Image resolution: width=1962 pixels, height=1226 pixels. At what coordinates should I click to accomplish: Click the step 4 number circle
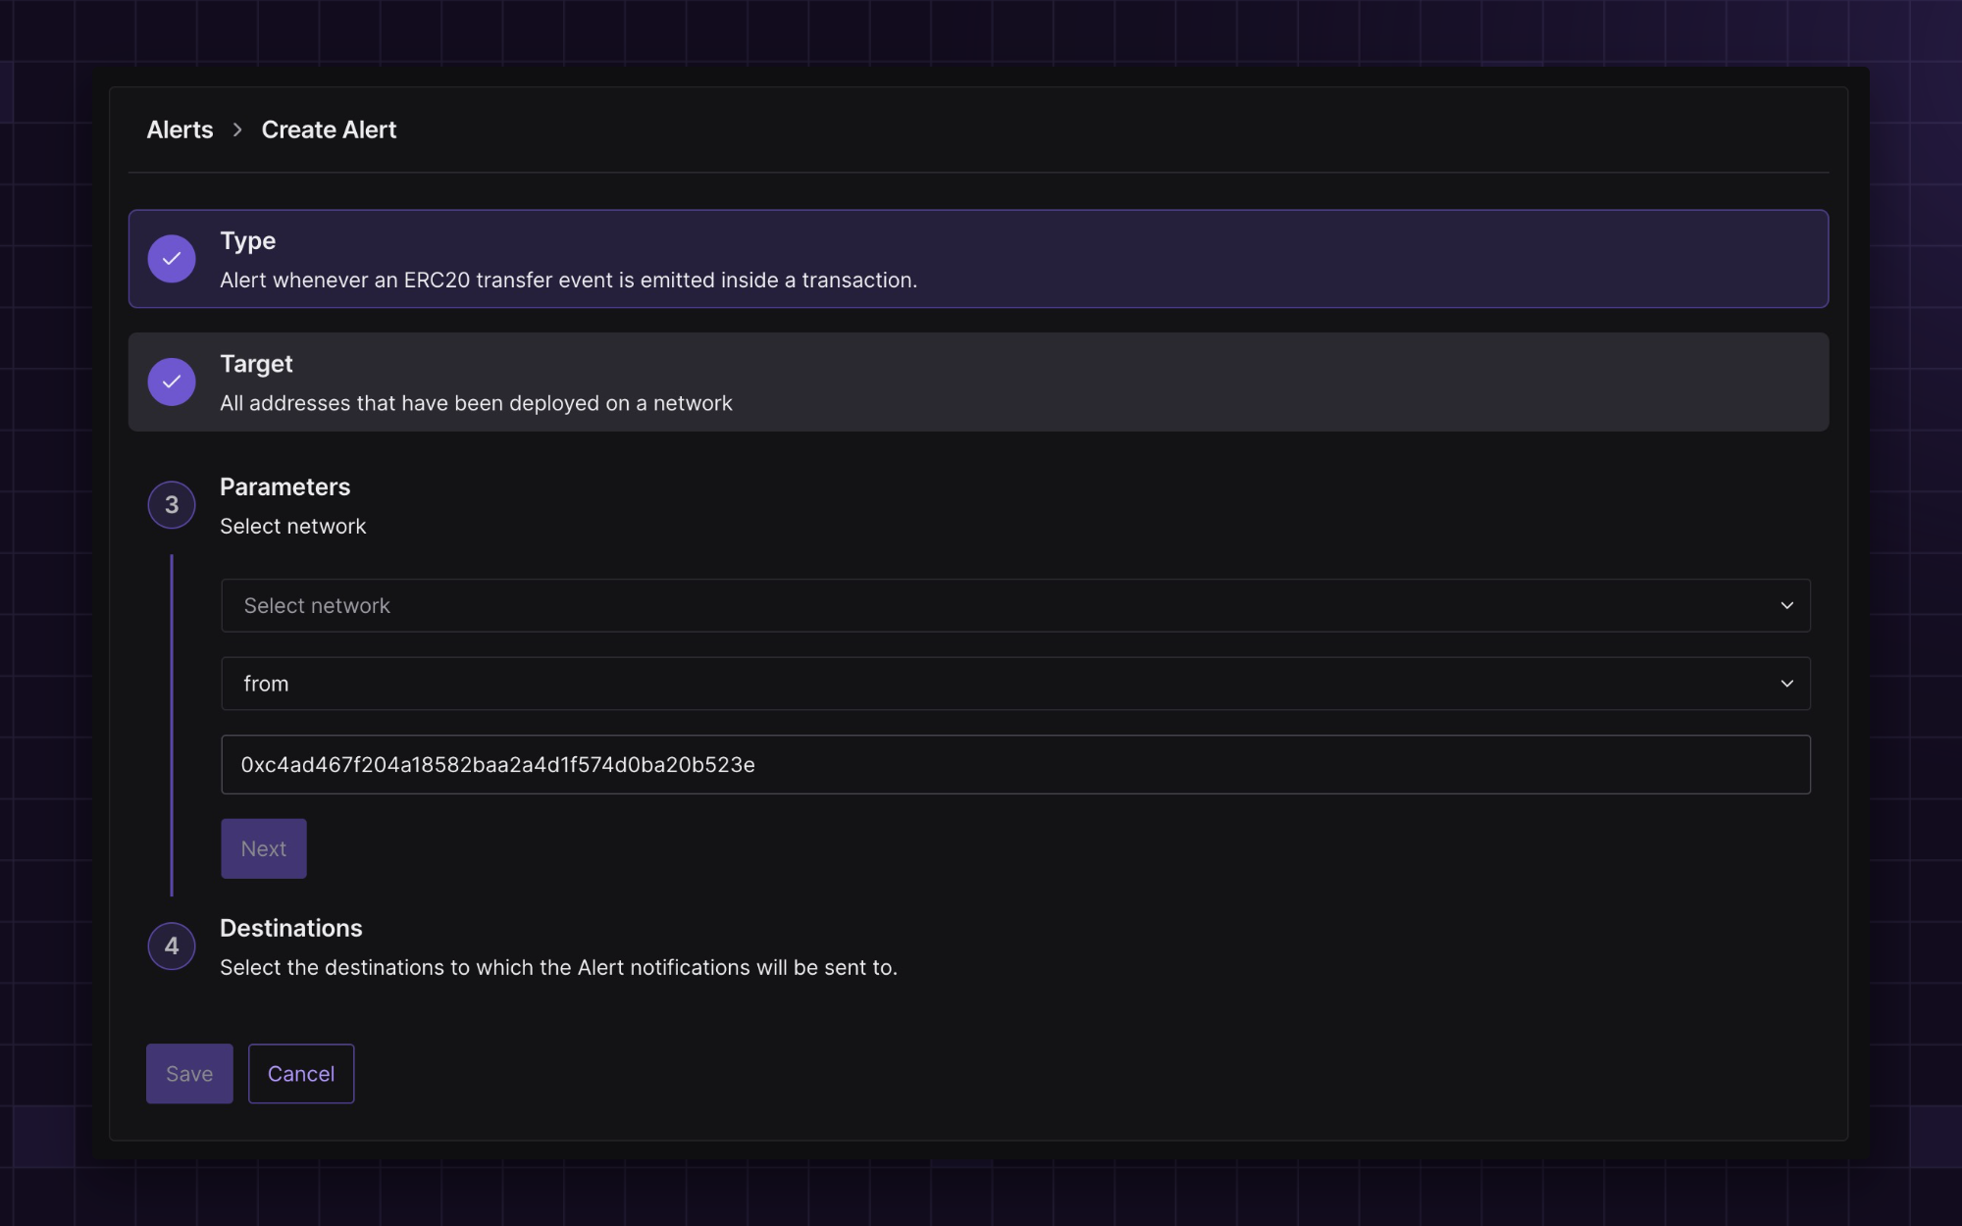[172, 946]
